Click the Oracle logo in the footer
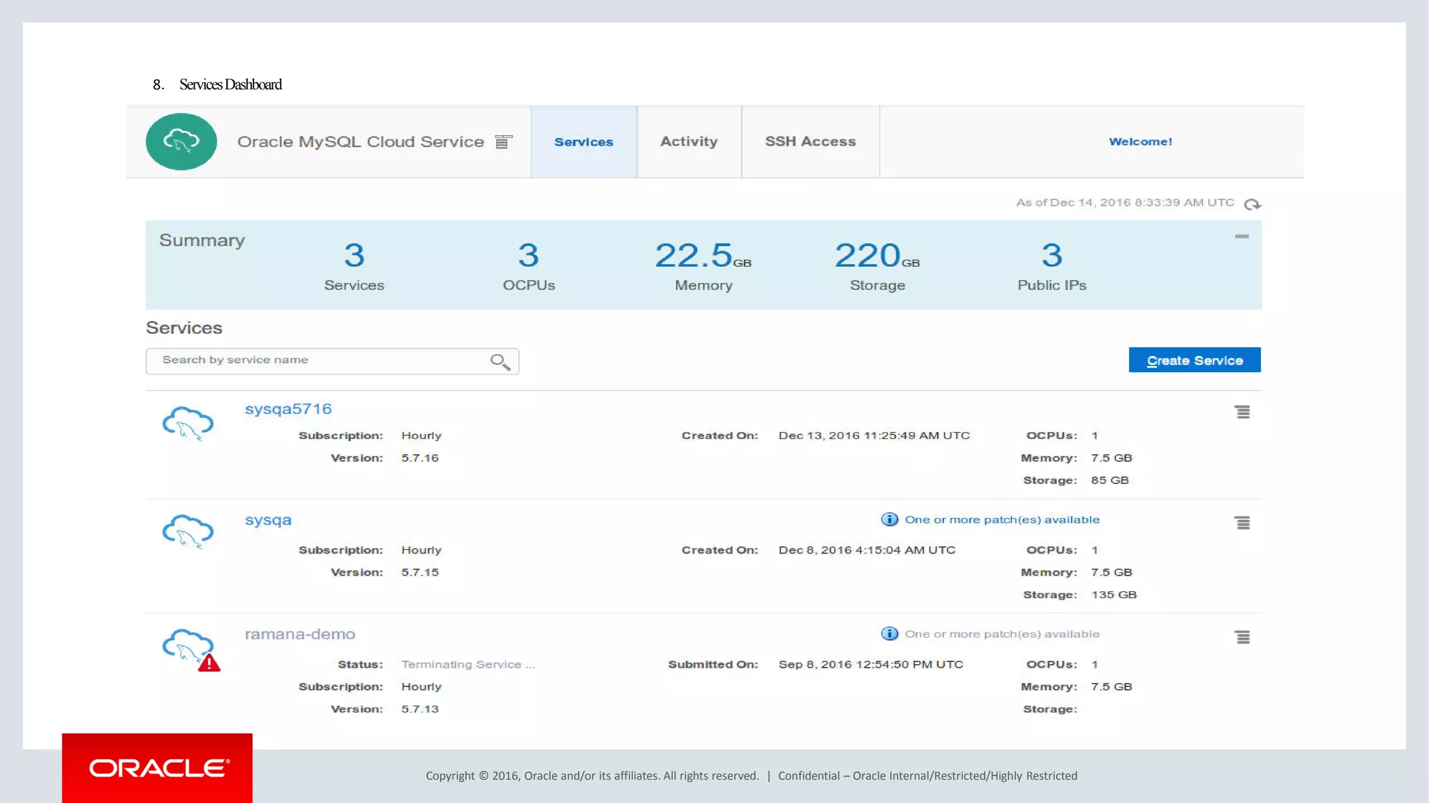 [158, 768]
